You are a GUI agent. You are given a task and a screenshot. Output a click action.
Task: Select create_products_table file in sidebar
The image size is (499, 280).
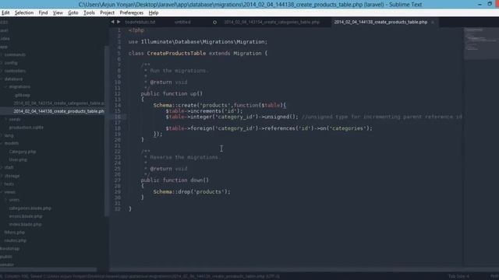58,111
